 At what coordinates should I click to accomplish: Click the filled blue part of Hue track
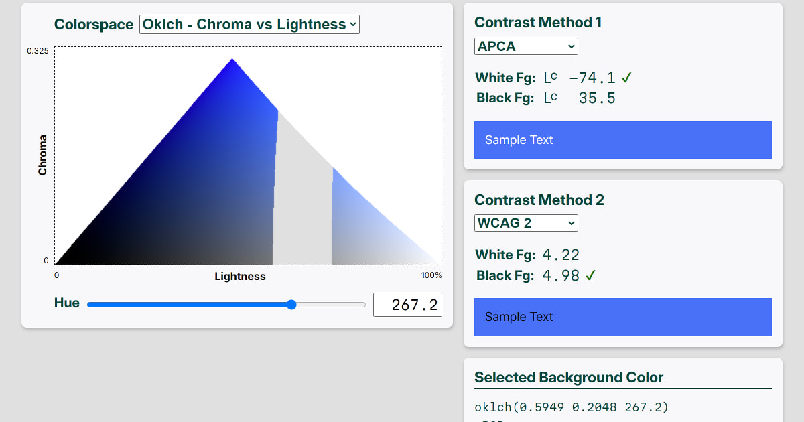(x=188, y=305)
